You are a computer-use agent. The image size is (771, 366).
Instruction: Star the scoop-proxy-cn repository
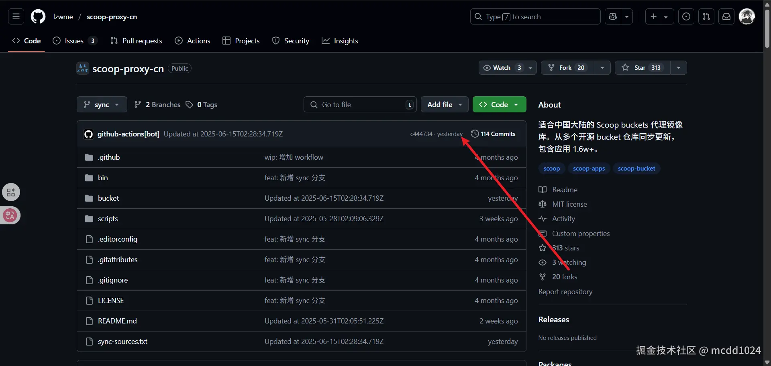pos(642,67)
